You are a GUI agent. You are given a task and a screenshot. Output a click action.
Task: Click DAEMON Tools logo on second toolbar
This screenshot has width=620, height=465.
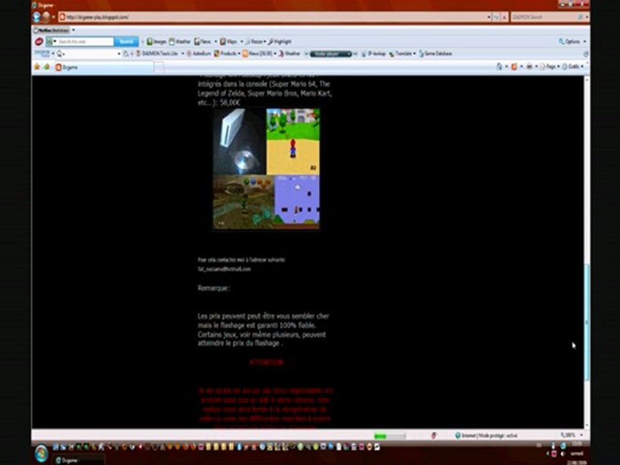(42, 54)
